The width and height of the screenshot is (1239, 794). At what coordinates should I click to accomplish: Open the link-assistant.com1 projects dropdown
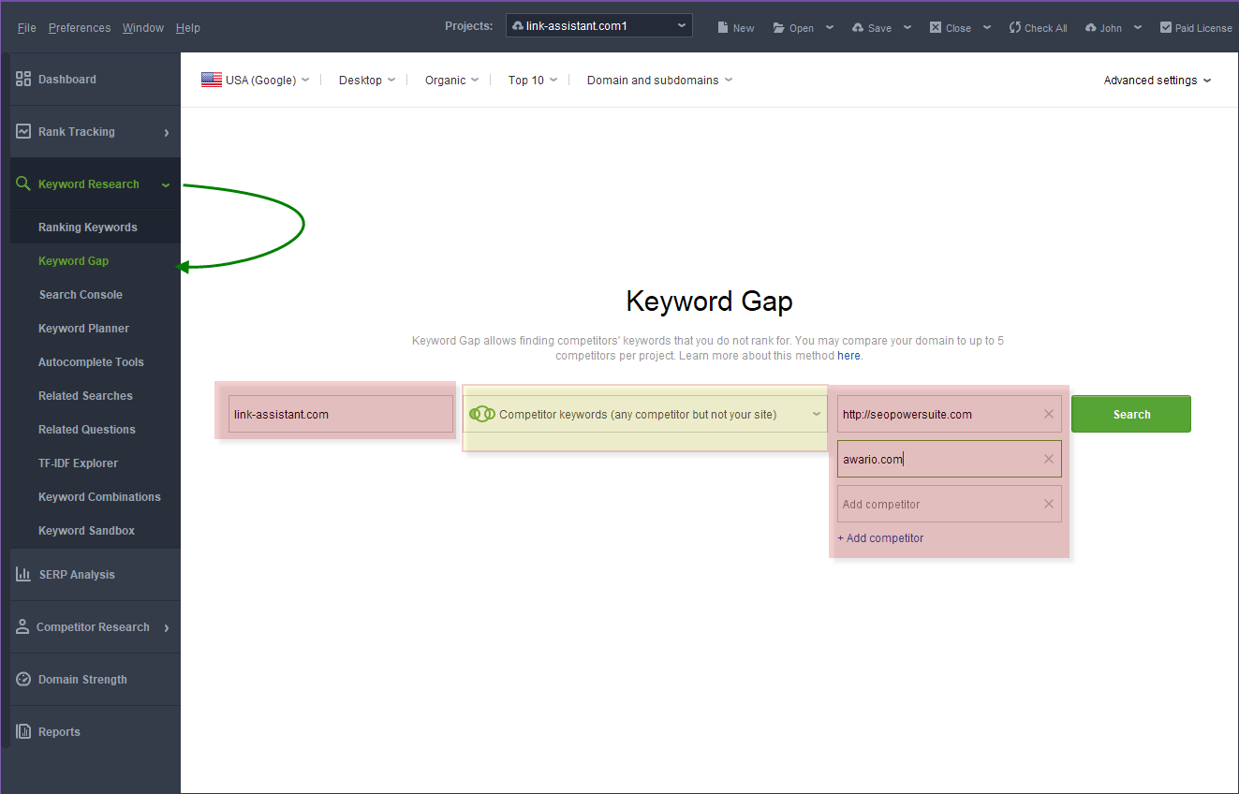click(x=598, y=25)
